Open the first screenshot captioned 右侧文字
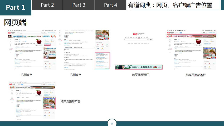This screenshot has width=224, height=126. (32, 50)
